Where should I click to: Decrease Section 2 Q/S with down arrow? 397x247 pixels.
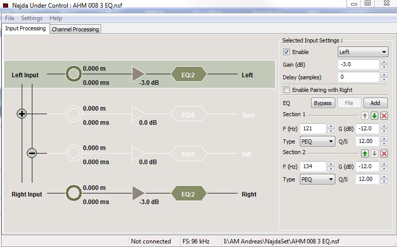[384, 181]
